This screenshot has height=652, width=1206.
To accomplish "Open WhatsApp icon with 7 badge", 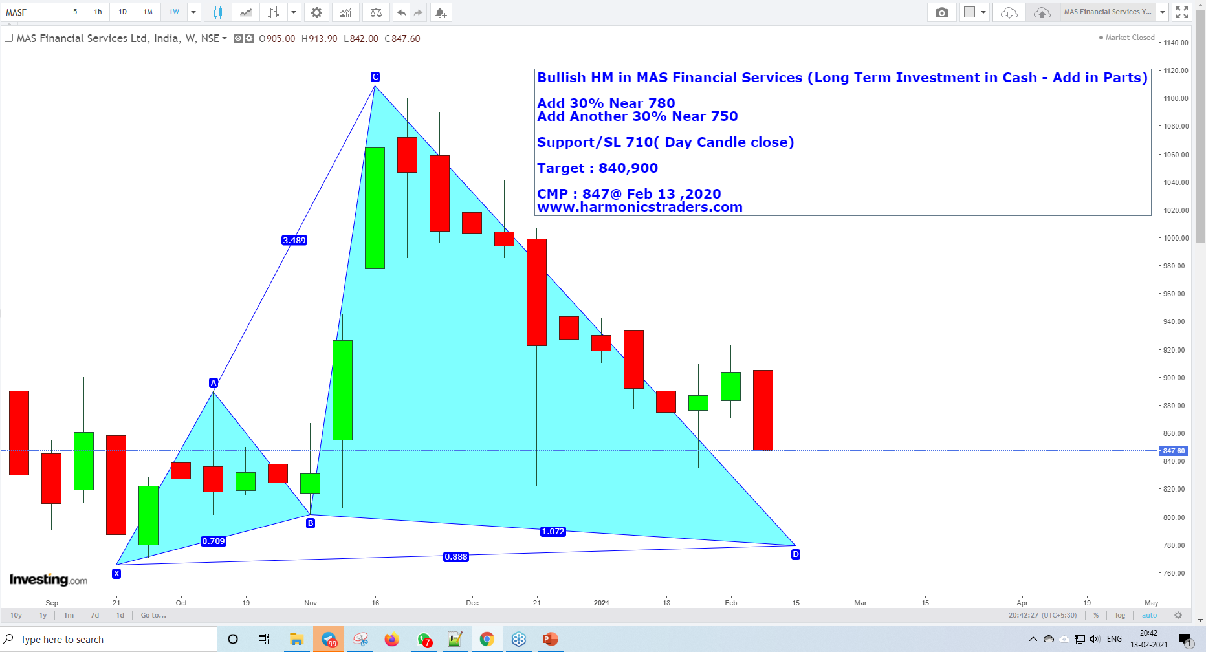I will pyautogui.click(x=424, y=639).
